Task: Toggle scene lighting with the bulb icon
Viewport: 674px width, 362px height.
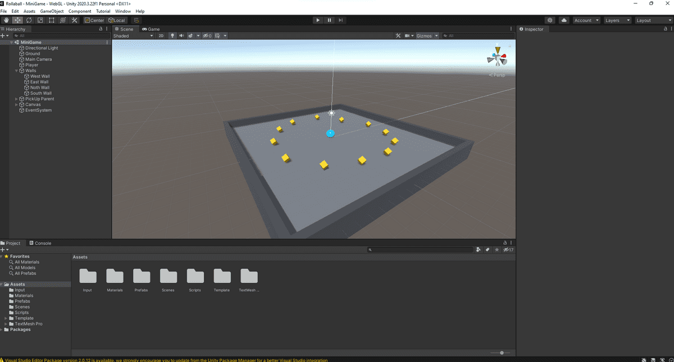Action: pyautogui.click(x=172, y=36)
